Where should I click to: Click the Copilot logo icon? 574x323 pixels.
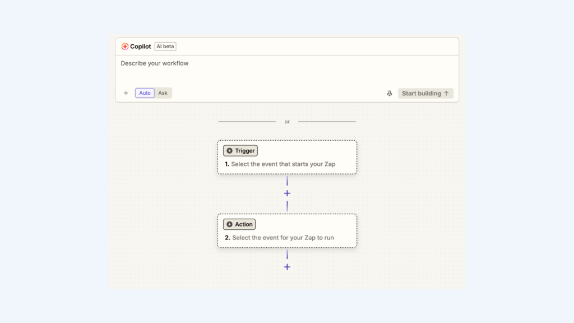coord(125,47)
